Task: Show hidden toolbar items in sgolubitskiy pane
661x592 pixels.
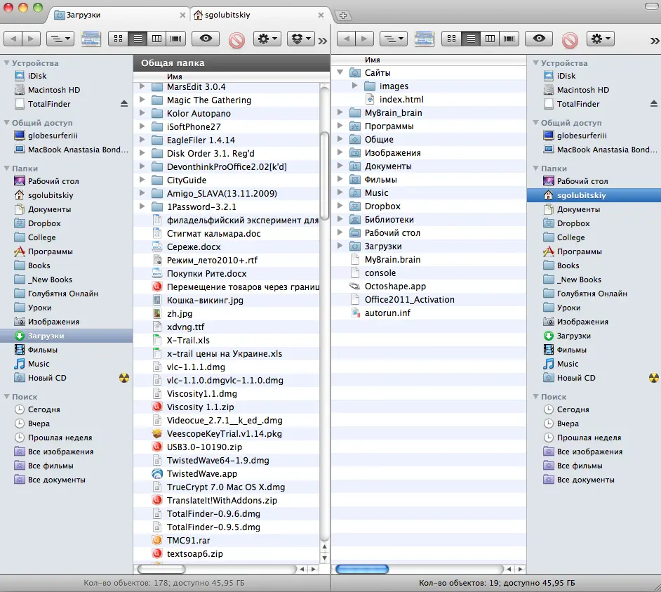Action: tap(655, 41)
